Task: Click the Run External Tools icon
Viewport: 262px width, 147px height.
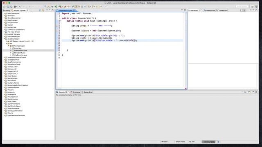Action: 60,7
